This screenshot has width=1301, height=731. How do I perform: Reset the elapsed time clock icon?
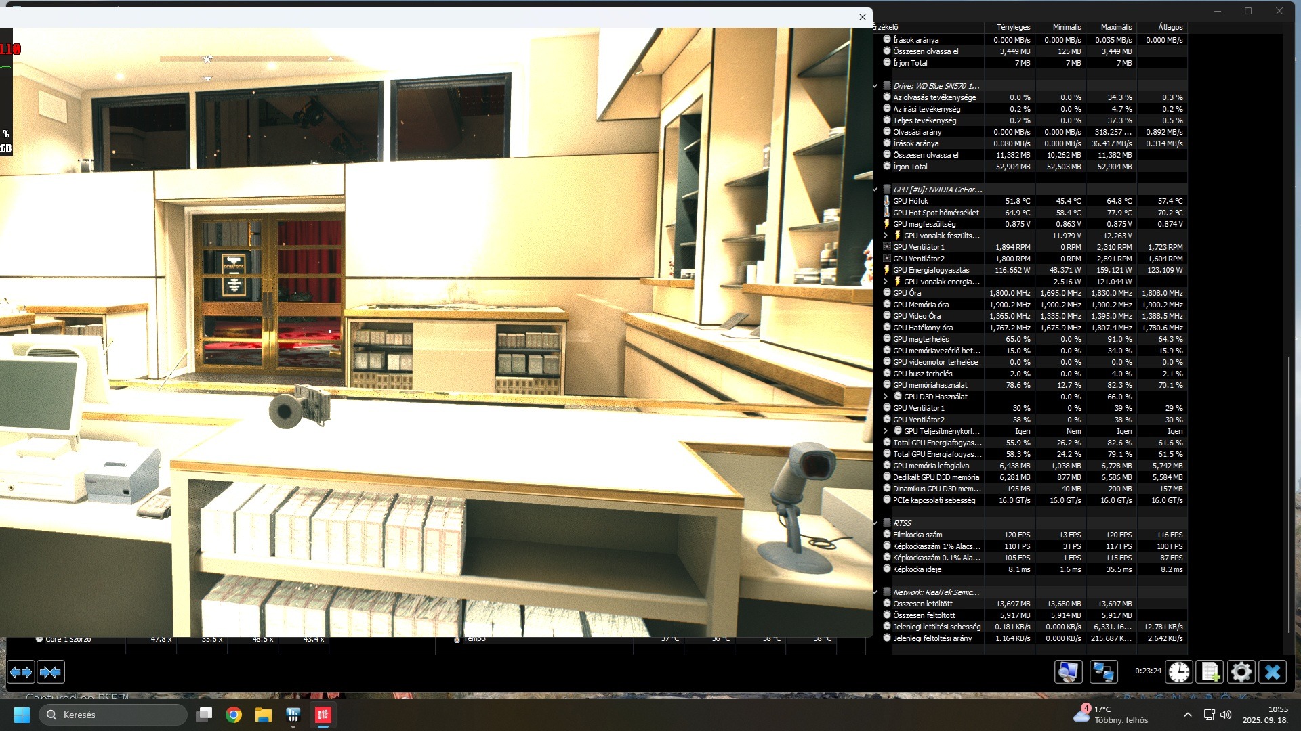point(1179,672)
